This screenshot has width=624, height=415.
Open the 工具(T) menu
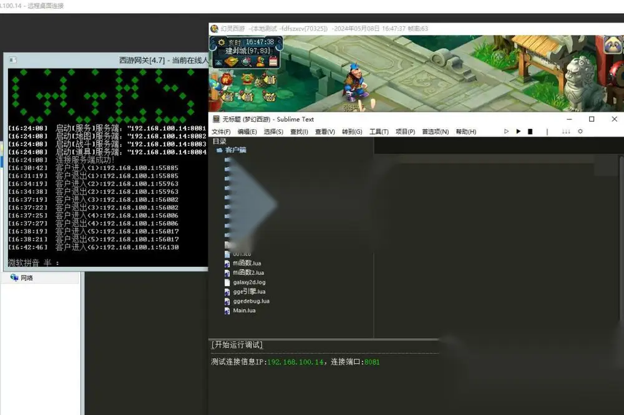tap(379, 131)
